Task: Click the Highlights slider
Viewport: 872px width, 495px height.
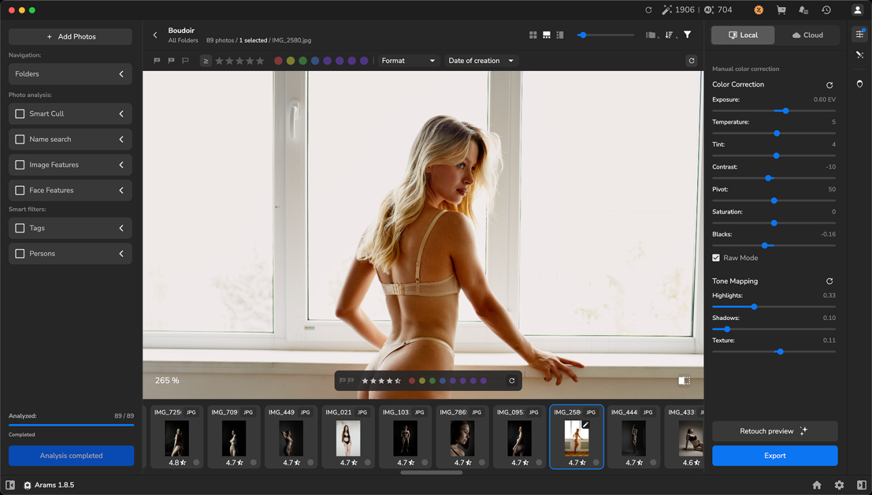Action: click(774, 307)
